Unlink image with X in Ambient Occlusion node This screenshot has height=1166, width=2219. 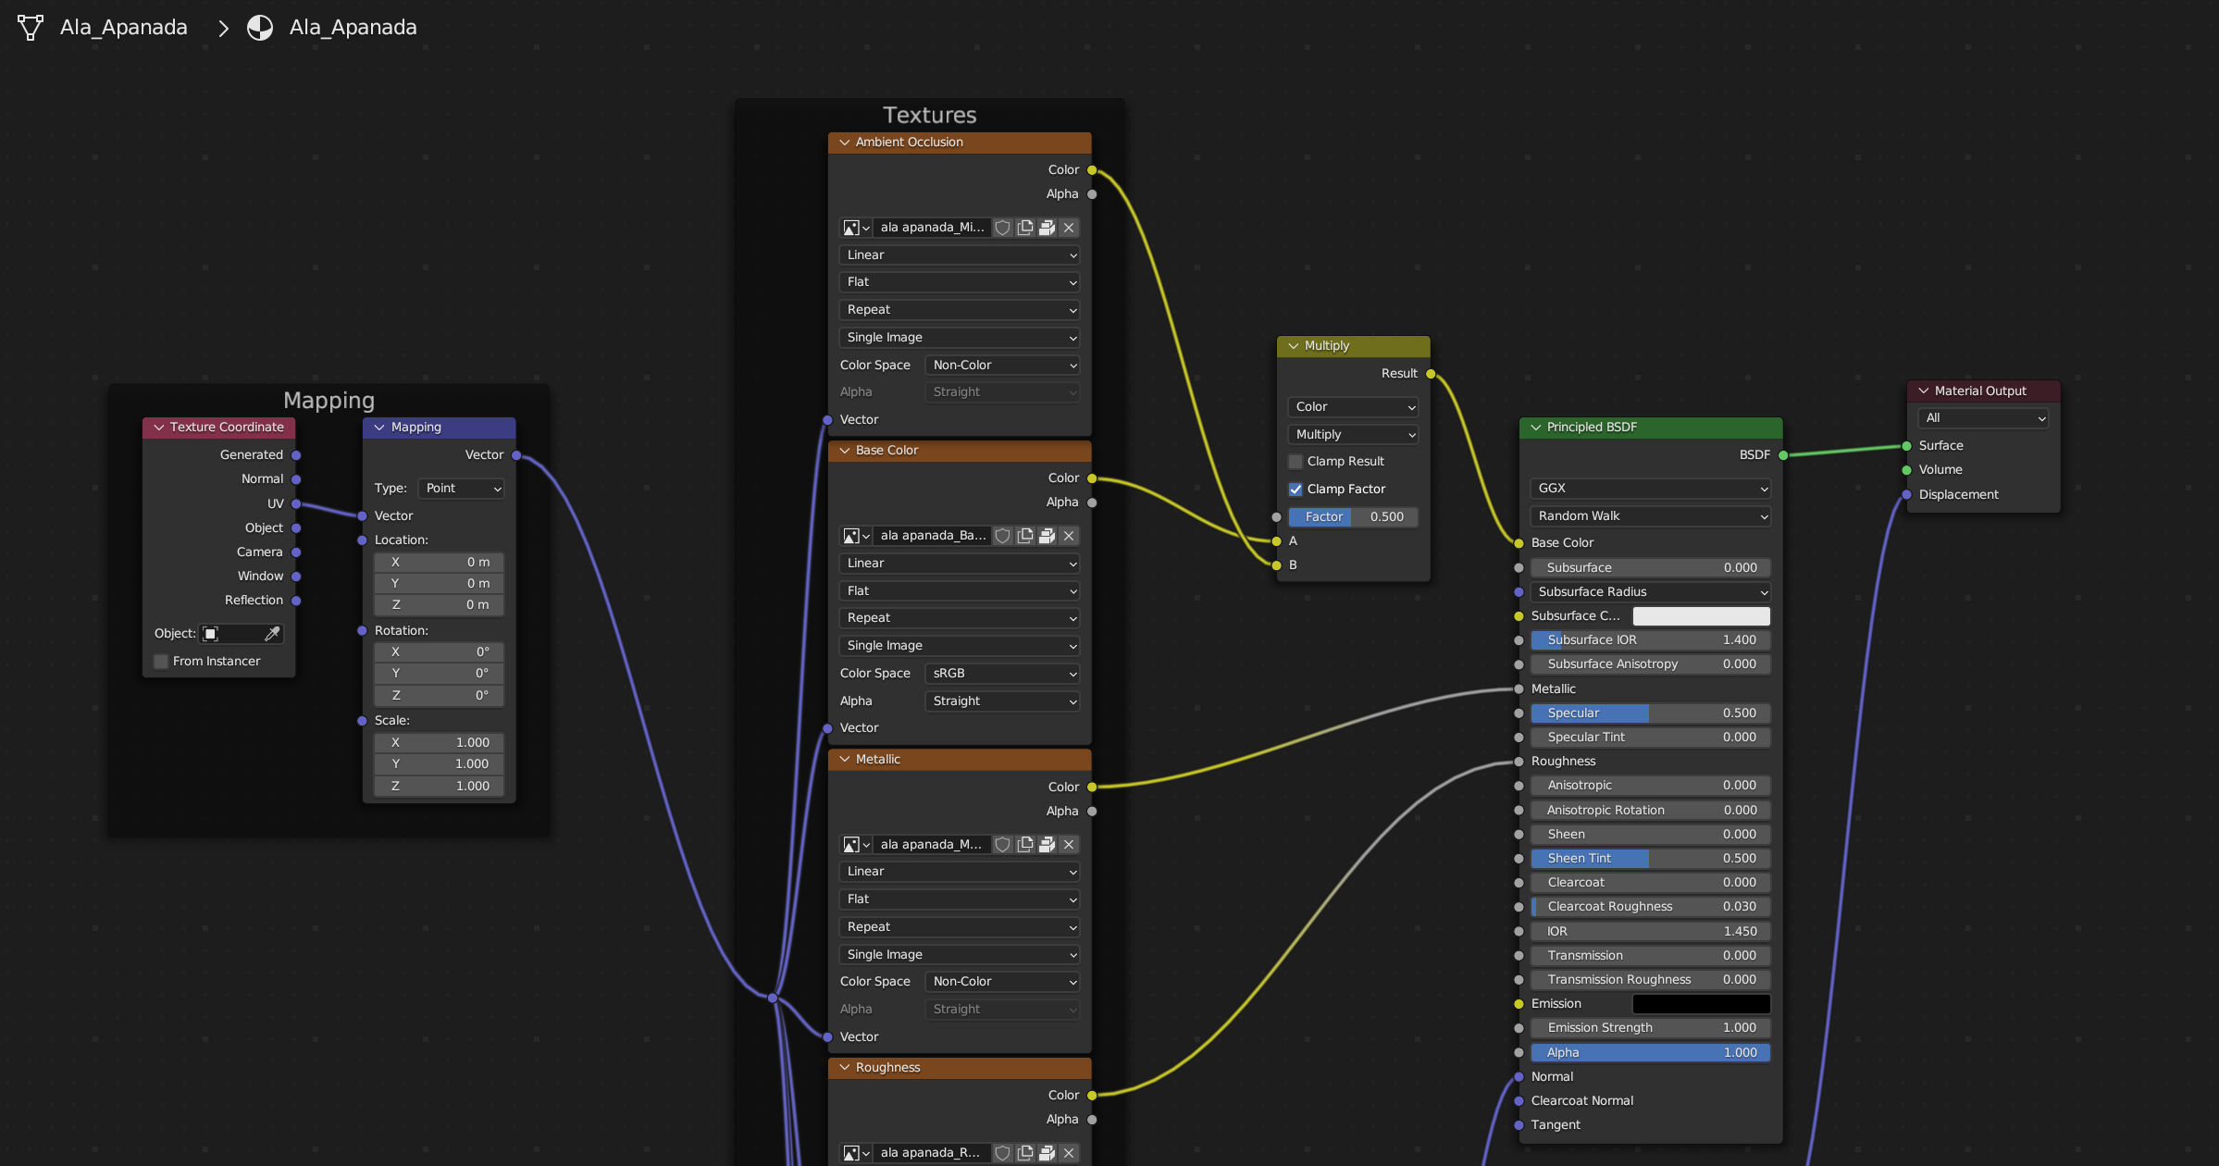[1069, 228]
